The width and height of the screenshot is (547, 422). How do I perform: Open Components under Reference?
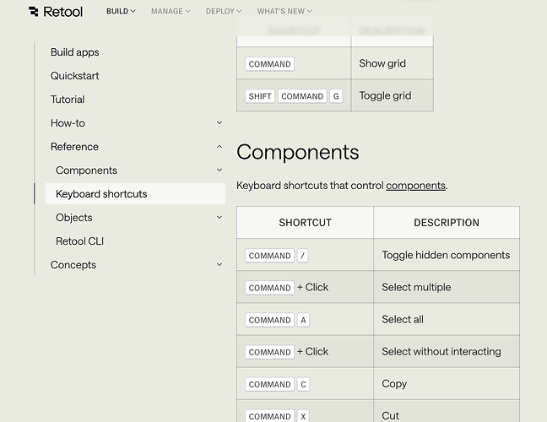pos(86,170)
